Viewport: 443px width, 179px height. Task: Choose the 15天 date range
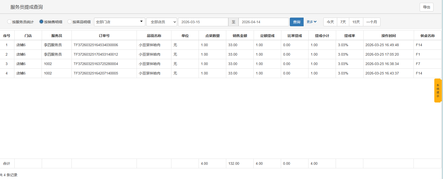[x=356, y=22]
